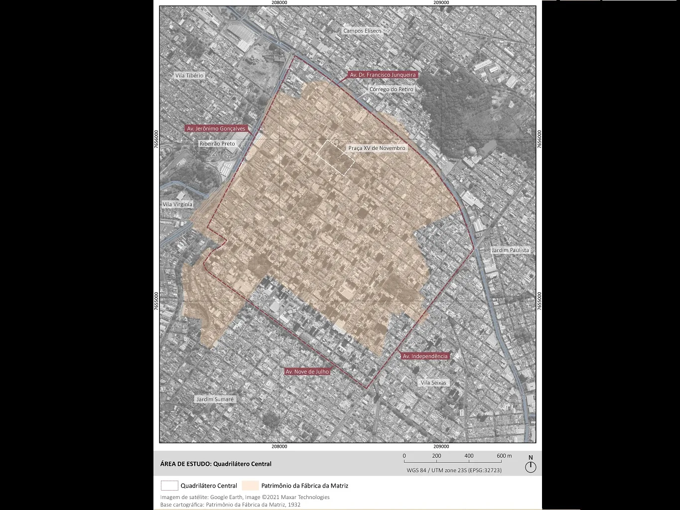
Task: Click the Patrimônio da Fábrica da Matriz swatch
Action: [250, 486]
